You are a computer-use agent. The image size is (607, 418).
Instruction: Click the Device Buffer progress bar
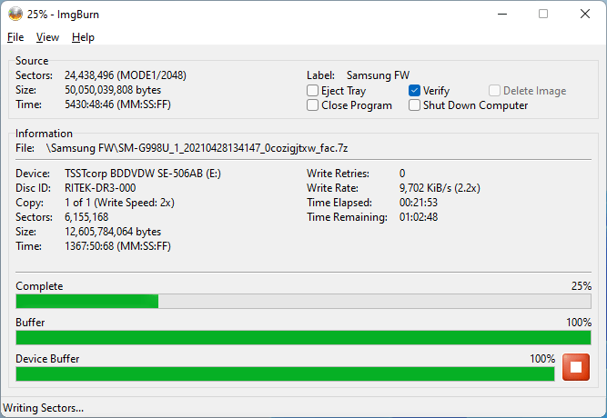(x=285, y=373)
